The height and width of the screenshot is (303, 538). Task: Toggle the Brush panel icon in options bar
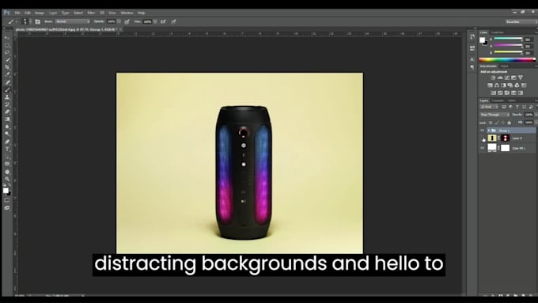(x=38, y=21)
